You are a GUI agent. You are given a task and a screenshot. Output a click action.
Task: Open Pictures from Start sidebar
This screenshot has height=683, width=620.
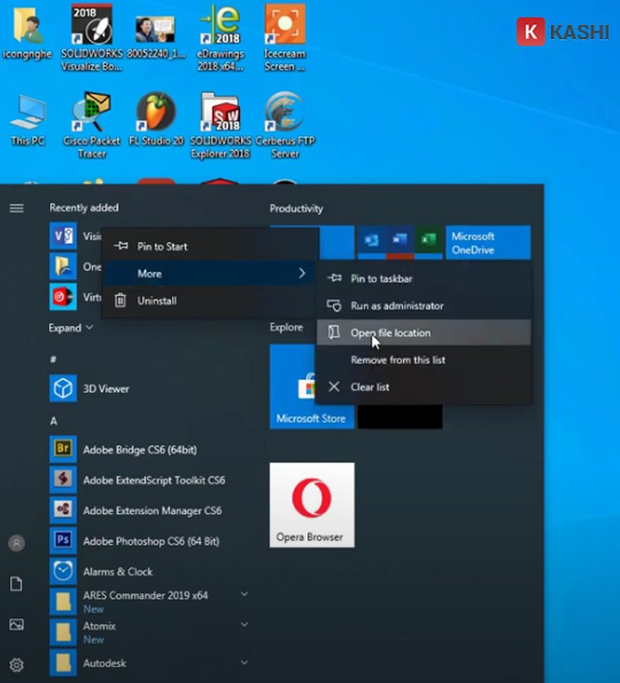pyautogui.click(x=17, y=625)
